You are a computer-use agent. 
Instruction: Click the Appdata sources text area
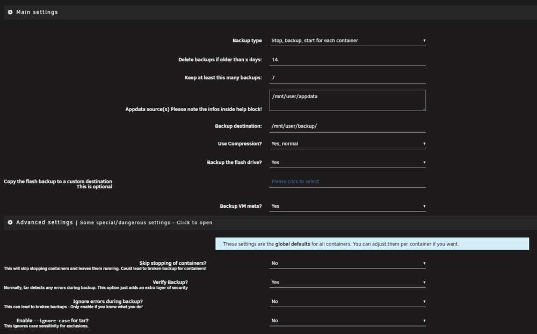click(x=347, y=100)
